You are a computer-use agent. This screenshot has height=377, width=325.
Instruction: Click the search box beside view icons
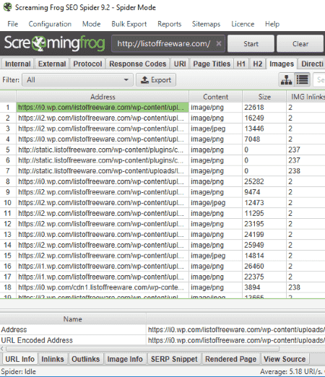(x=319, y=79)
